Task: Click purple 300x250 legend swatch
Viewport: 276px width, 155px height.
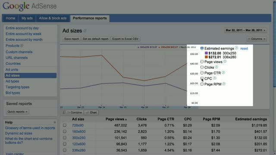Action: click(206, 53)
